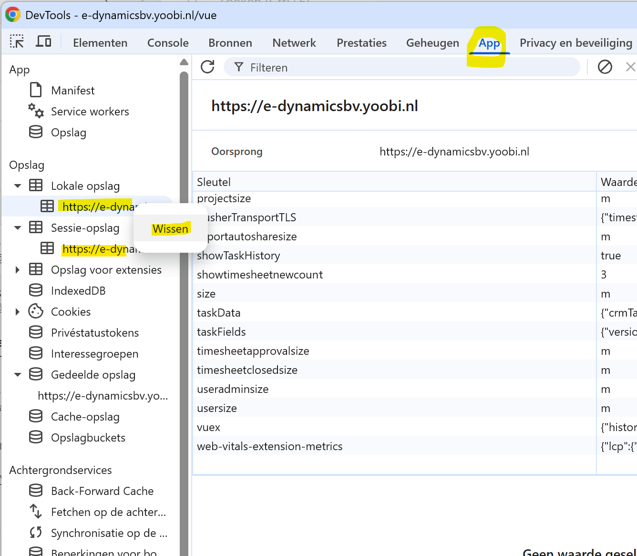The width and height of the screenshot is (637, 556).
Task: Click the Lokale opslag table icon
Action: pyautogui.click(x=36, y=185)
